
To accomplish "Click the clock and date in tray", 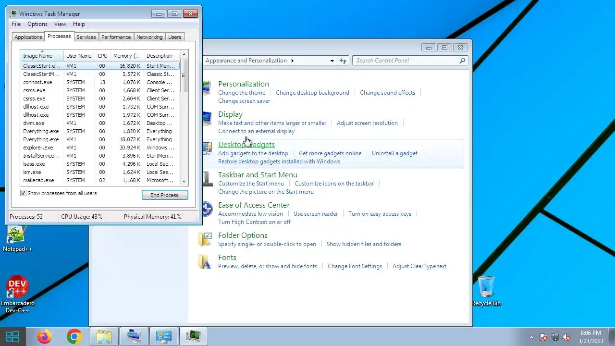I will click(x=590, y=337).
